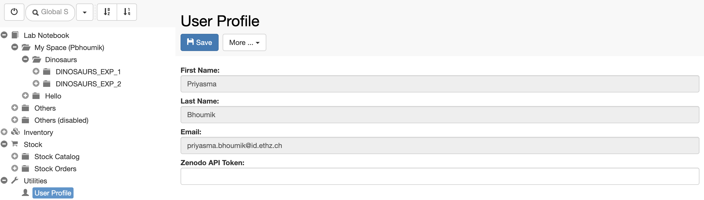Select Stock Orders in the tree

[55, 169]
